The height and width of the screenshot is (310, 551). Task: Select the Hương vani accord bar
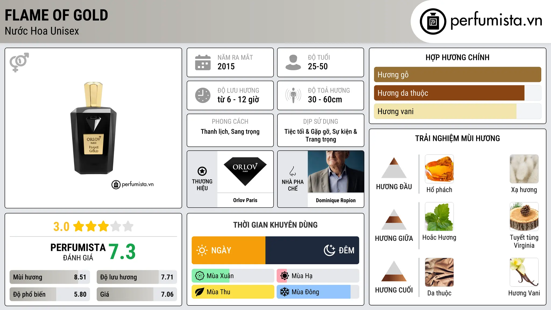[457, 111]
